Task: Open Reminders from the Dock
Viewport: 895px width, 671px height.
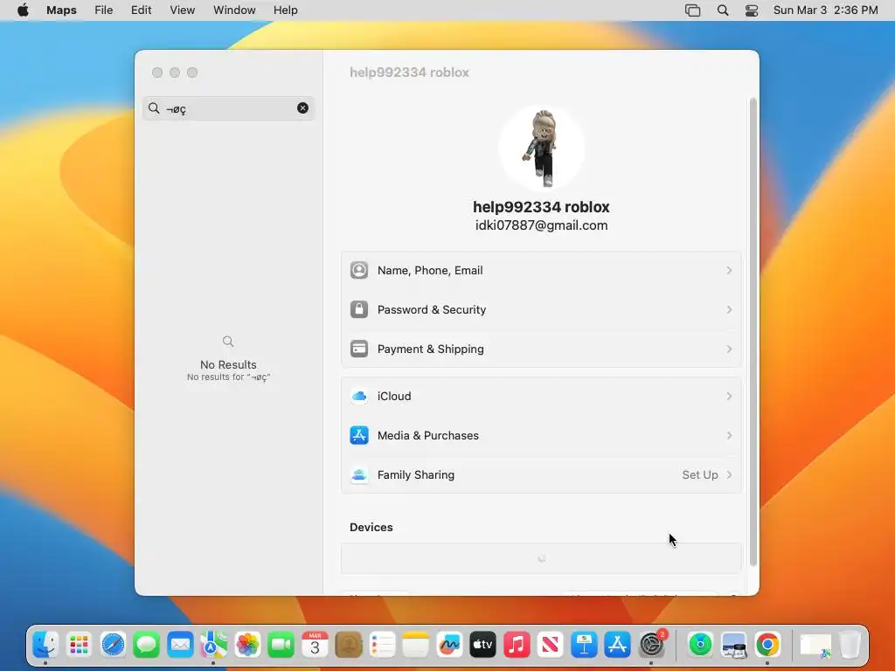Action: coord(382,645)
